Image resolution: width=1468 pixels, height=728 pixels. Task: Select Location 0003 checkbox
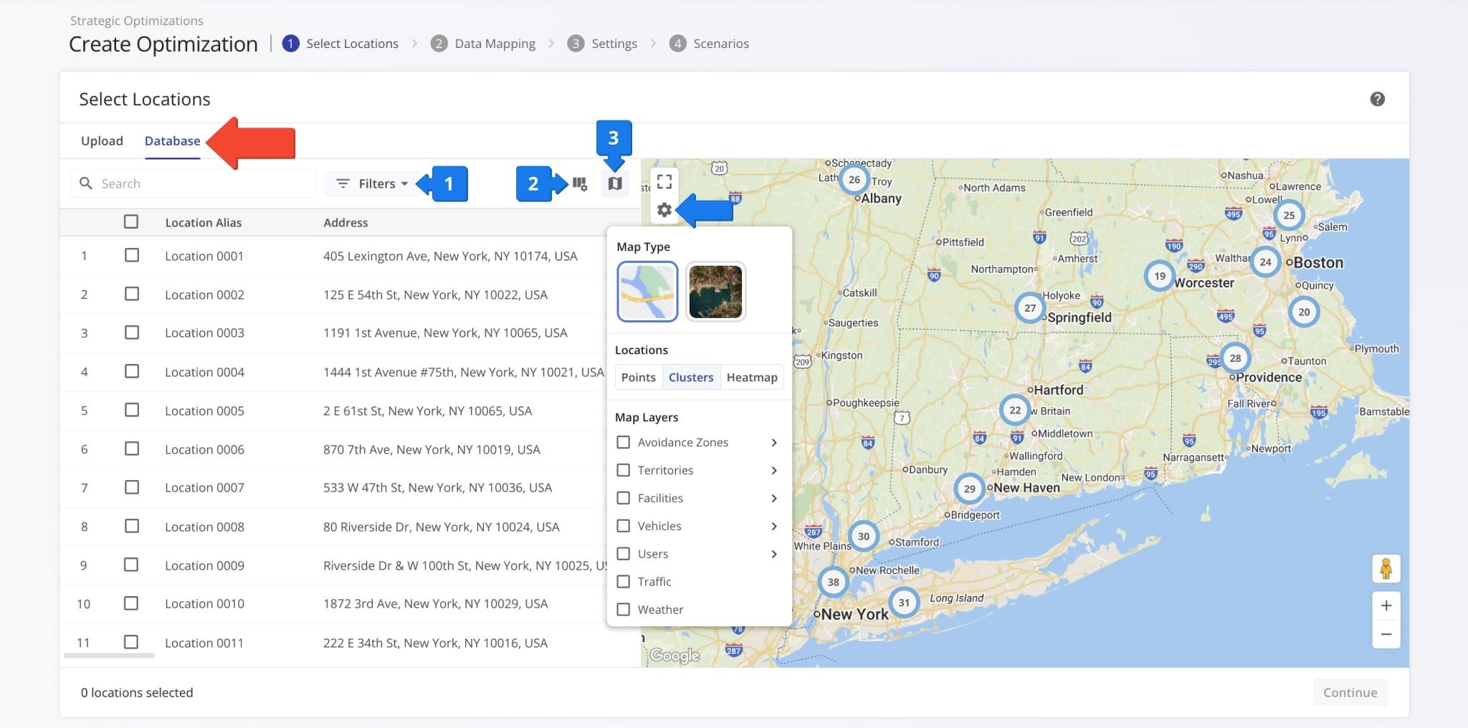132,333
